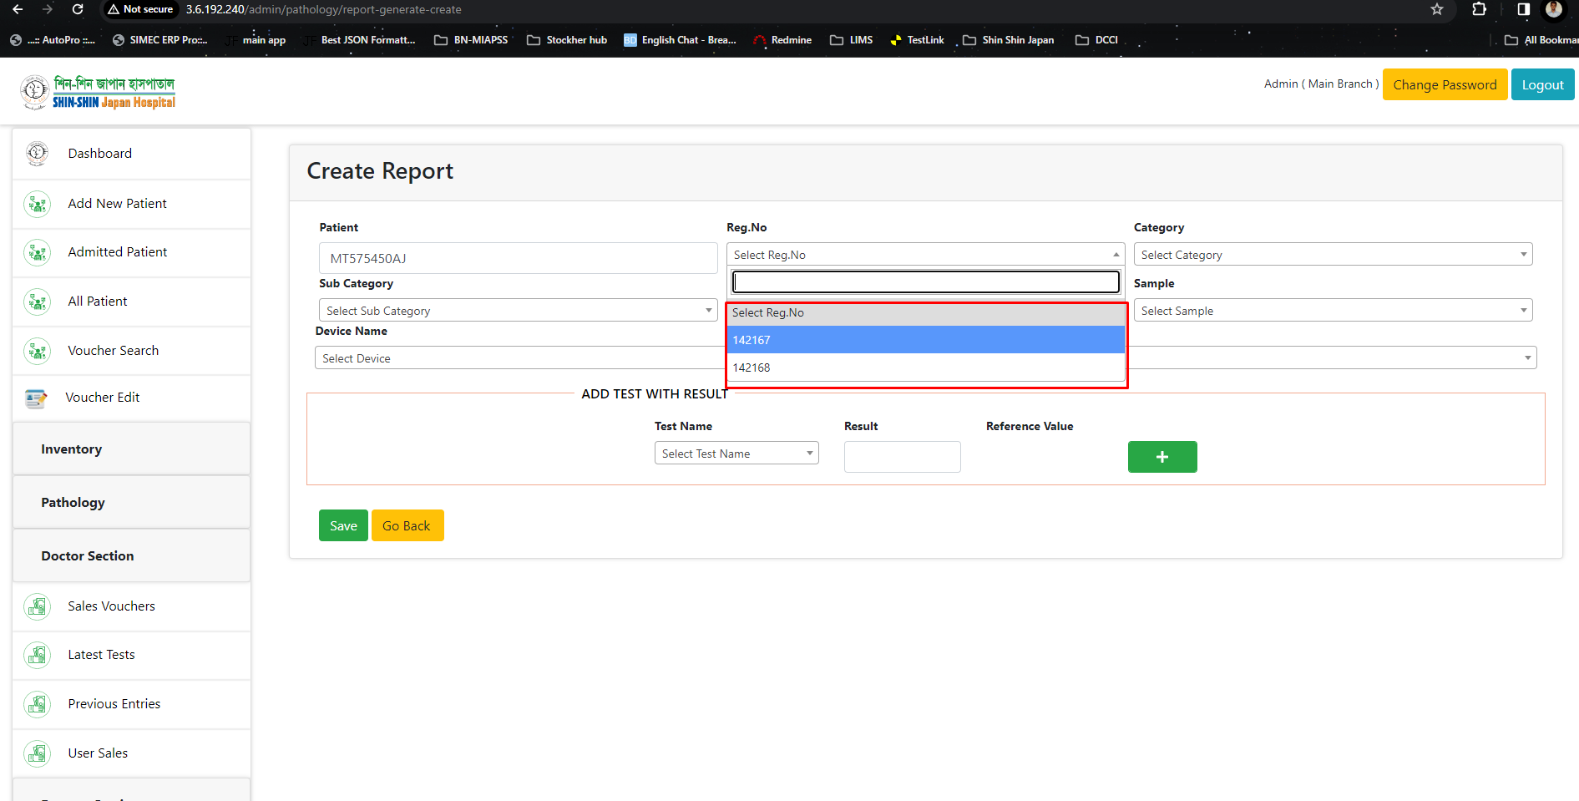Click the Shin-Shin Japan Hospital logo
The height and width of the screenshot is (801, 1579).
[x=98, y=92]
